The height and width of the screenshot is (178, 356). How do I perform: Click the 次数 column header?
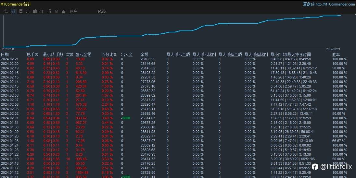[x=70, y=54]
